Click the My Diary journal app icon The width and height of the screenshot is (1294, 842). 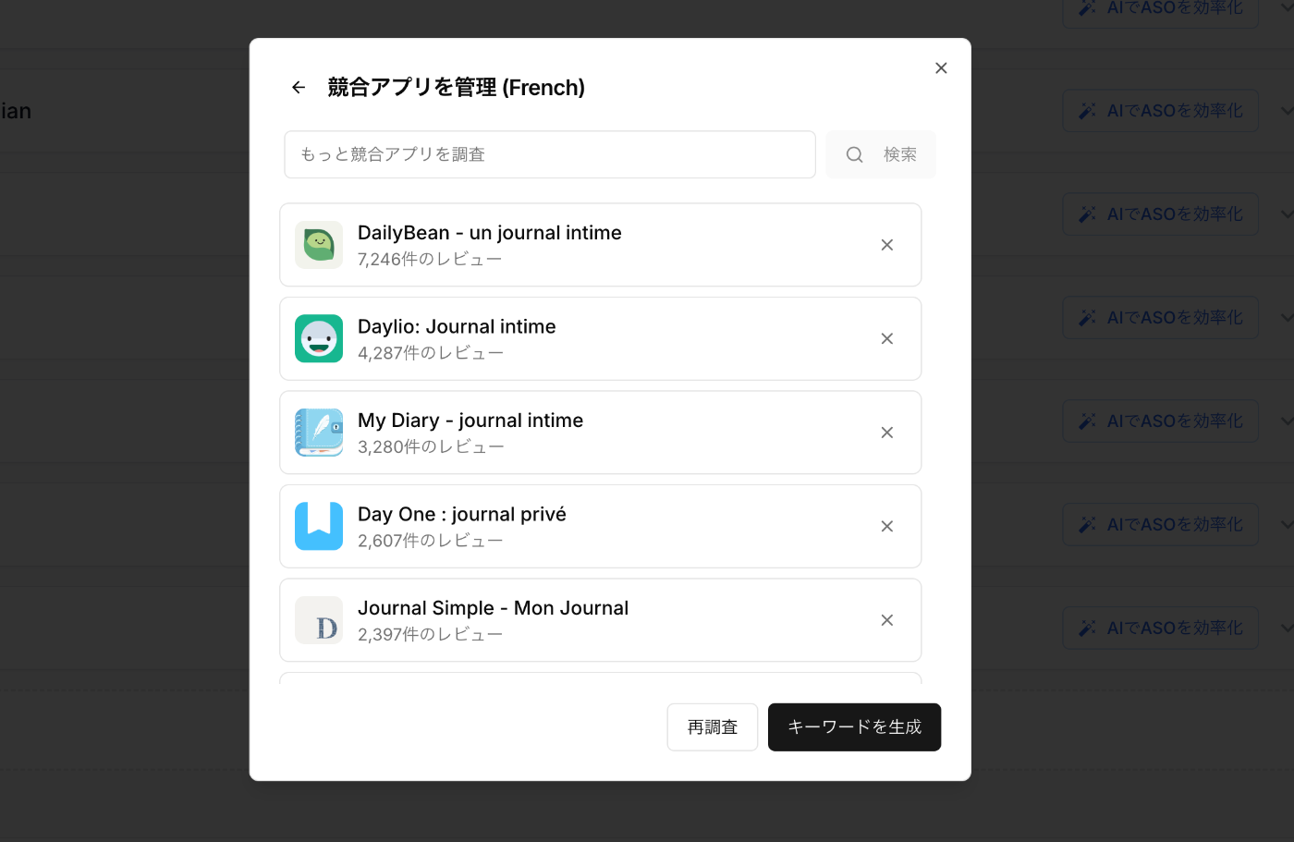[x=318, y=433]
